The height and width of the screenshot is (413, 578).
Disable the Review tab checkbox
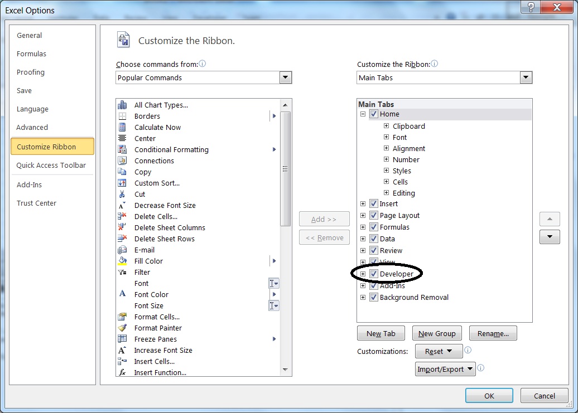pos(373,250)
